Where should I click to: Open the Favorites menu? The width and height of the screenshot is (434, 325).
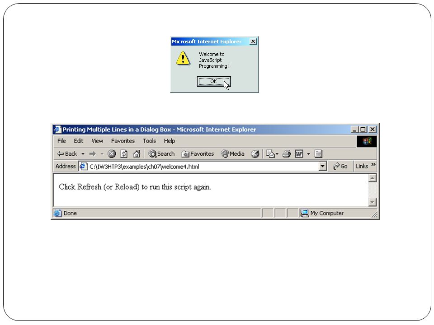[x=123, y=141]
